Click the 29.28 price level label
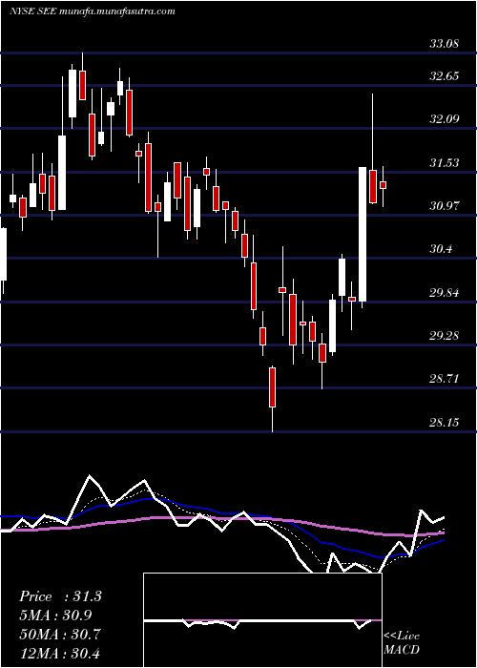477x668 pixels. (x=444, y=336)
